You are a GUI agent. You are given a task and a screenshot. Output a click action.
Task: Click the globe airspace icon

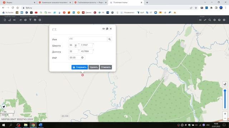coord(25,20)
